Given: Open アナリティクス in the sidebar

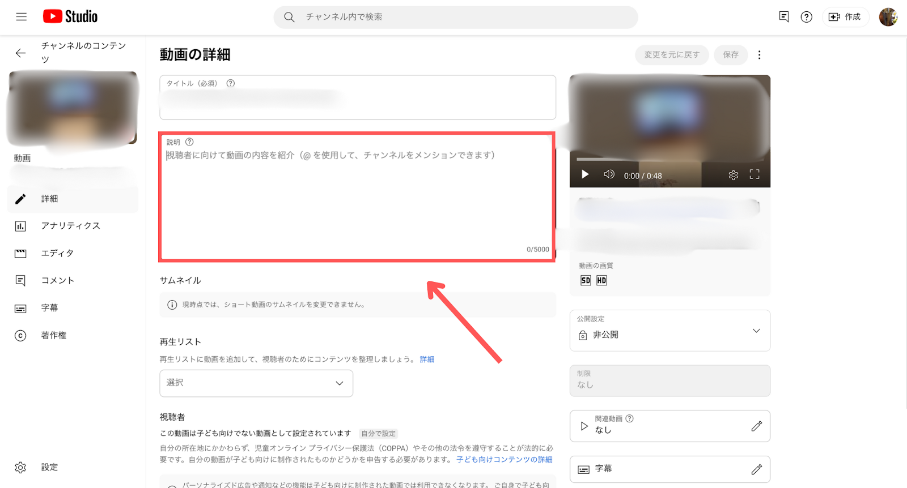Looking at the screenshot, I should (x=73, y=226).
